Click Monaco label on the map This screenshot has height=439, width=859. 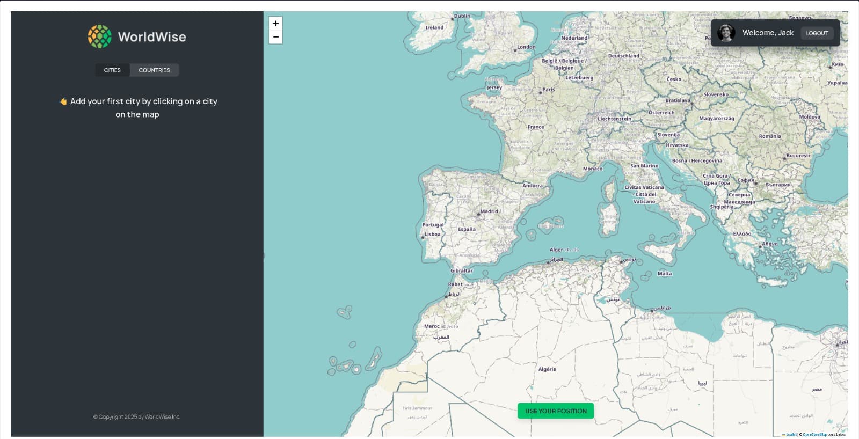(593, 169)
